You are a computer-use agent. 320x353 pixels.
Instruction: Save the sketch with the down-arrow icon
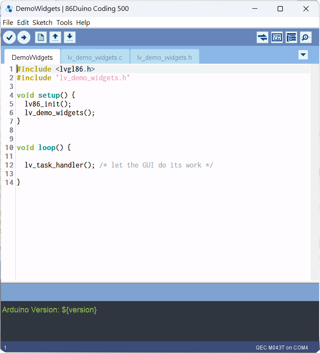(x=70, y=38)
